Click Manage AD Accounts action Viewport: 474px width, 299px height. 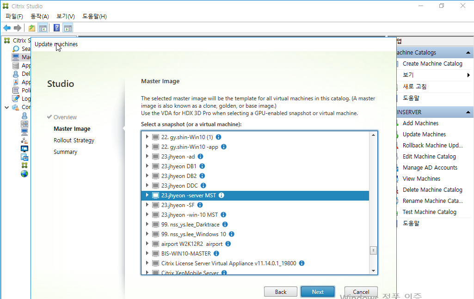[430, 168]
